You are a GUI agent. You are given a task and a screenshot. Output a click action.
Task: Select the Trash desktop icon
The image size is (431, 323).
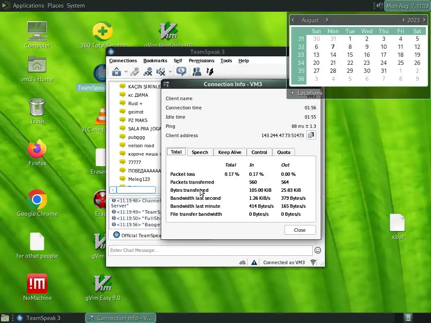tap(37, 111)
